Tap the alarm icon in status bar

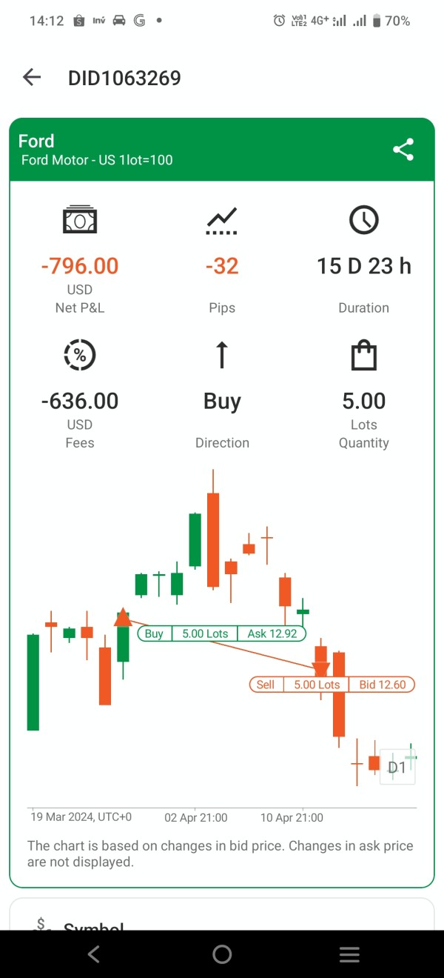[279, 21]
